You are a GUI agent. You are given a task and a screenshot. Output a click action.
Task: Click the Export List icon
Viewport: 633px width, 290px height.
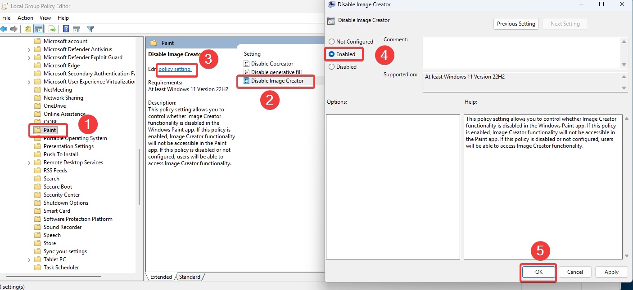[52, 29]
